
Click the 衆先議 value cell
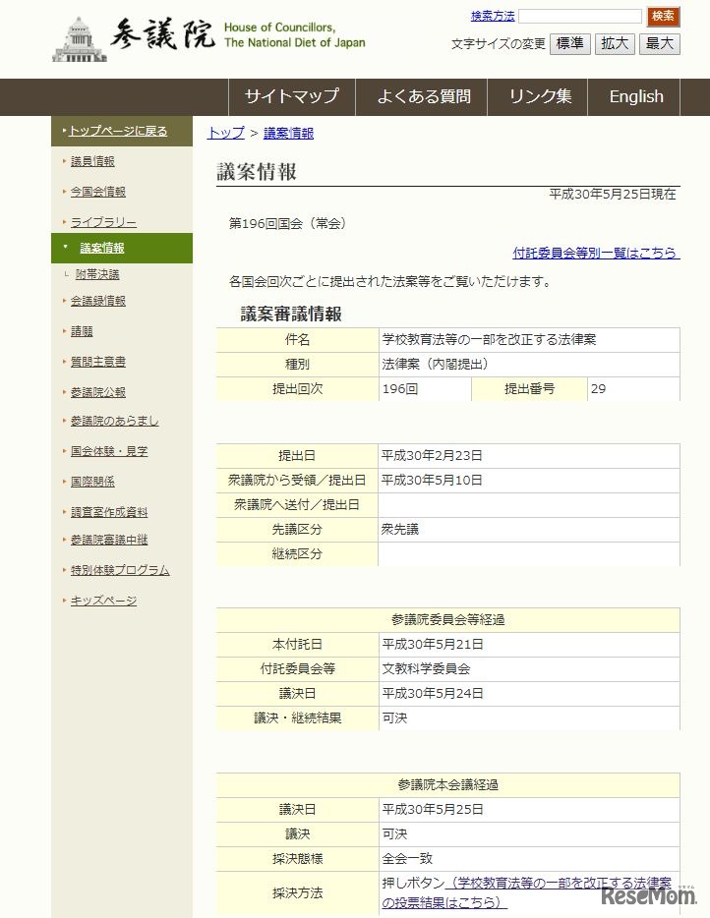point(529,529)
